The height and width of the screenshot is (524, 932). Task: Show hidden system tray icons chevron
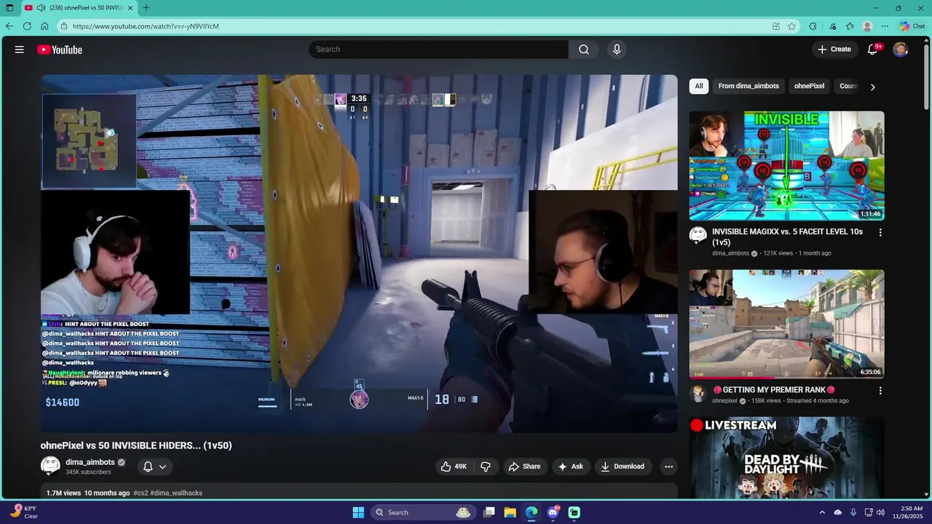pyautogui.click(x=822, y=512)
